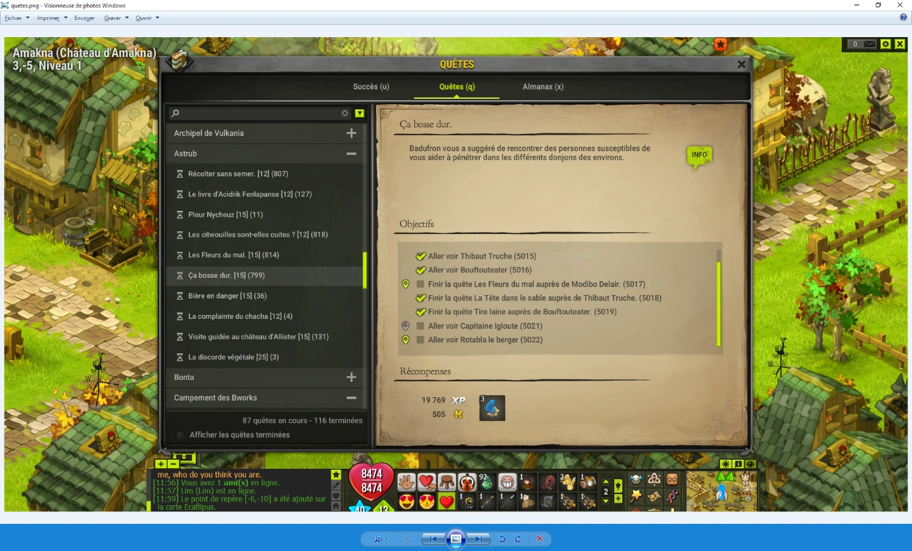Rotate the photo clockwise

click(518, 539)
